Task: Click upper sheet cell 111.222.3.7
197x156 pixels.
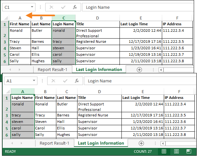Action: (177, 55)
